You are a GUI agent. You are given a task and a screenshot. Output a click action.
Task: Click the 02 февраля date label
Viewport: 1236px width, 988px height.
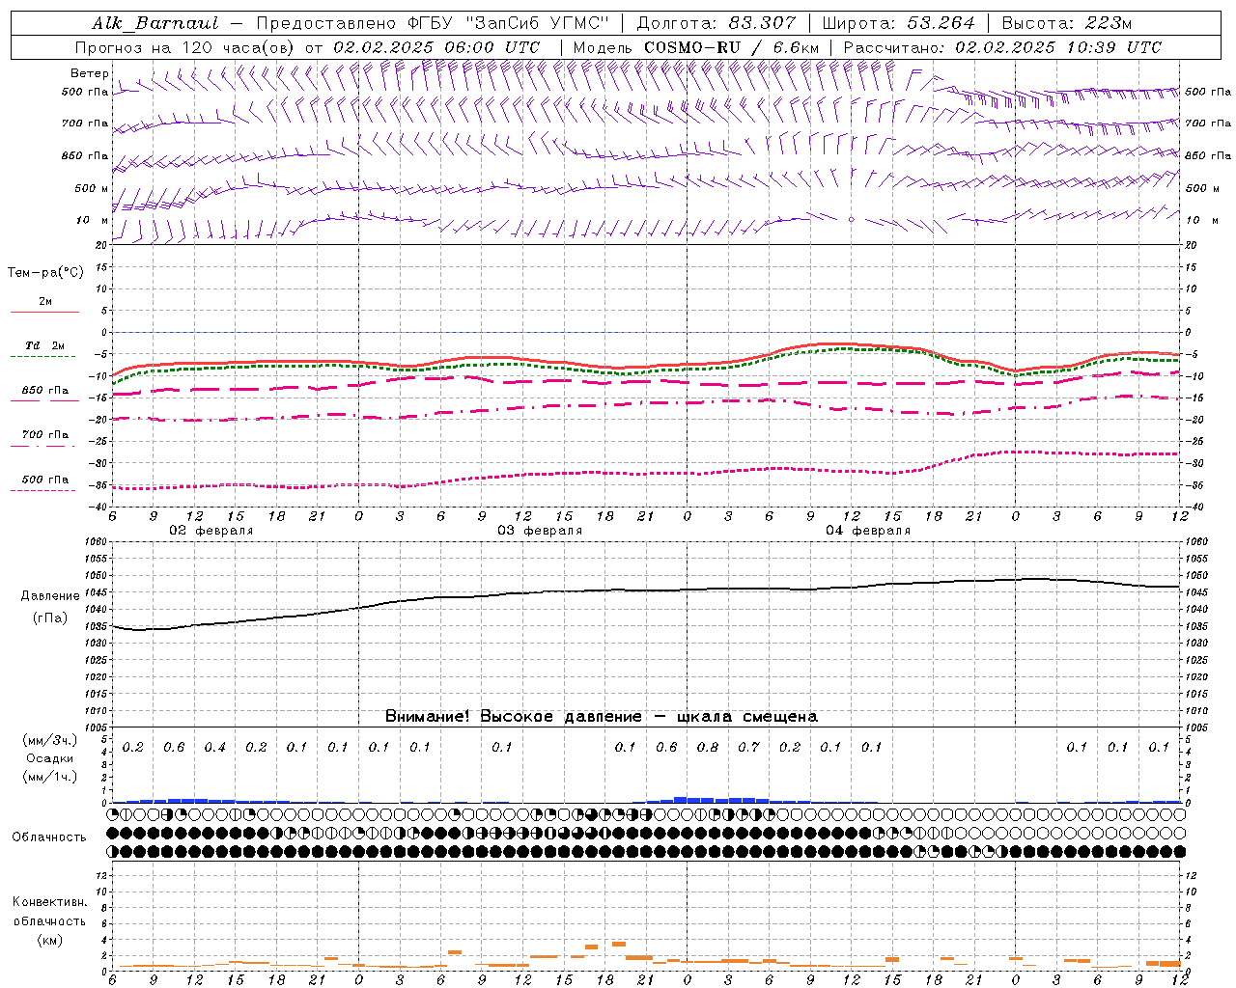pos(211,531)
